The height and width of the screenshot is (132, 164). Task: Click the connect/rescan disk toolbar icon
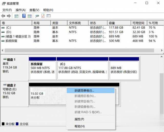pos(37,16)
